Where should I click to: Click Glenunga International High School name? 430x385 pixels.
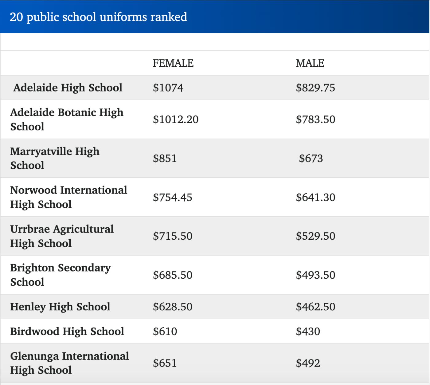point(69,363)
